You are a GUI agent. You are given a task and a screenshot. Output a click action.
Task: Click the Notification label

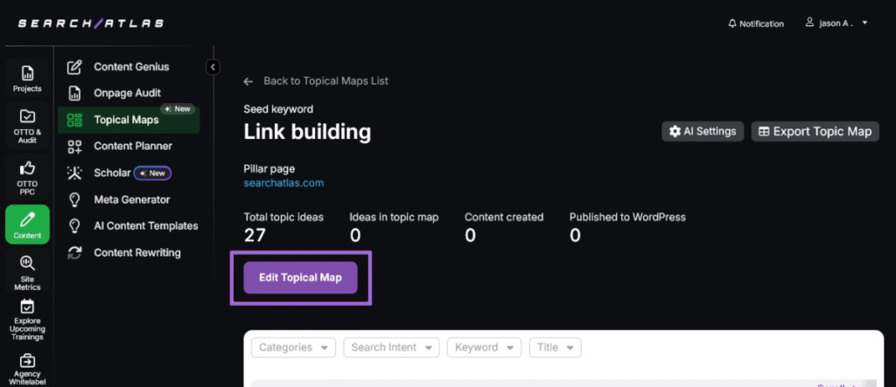pos(762,24)
